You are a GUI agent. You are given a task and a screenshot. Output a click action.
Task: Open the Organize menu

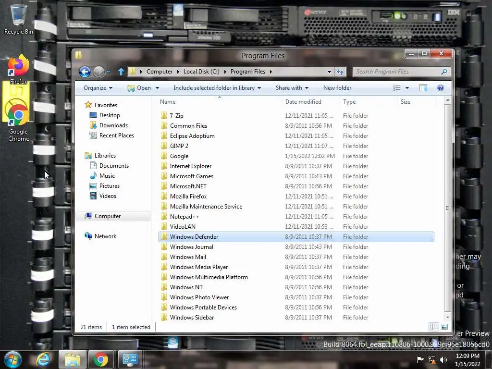(98, 88)
